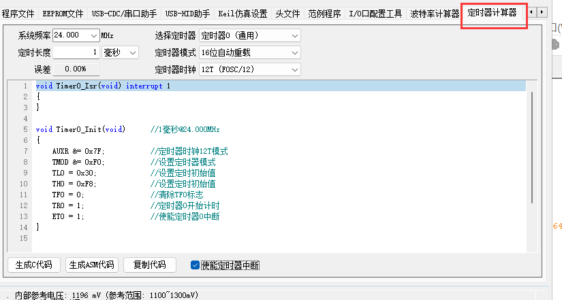This screenshot has width=562, height=300.
Task: Click the TF0 = 0; code line
Action: [68, 195]
